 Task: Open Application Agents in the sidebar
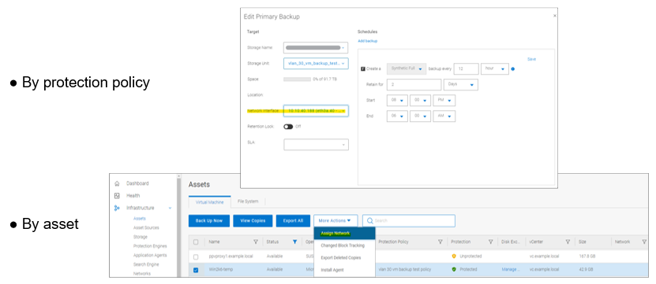150,255
